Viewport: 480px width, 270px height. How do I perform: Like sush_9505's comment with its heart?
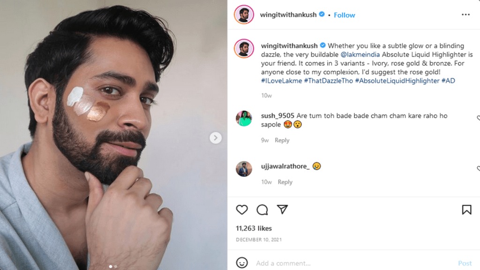[478, 118]
